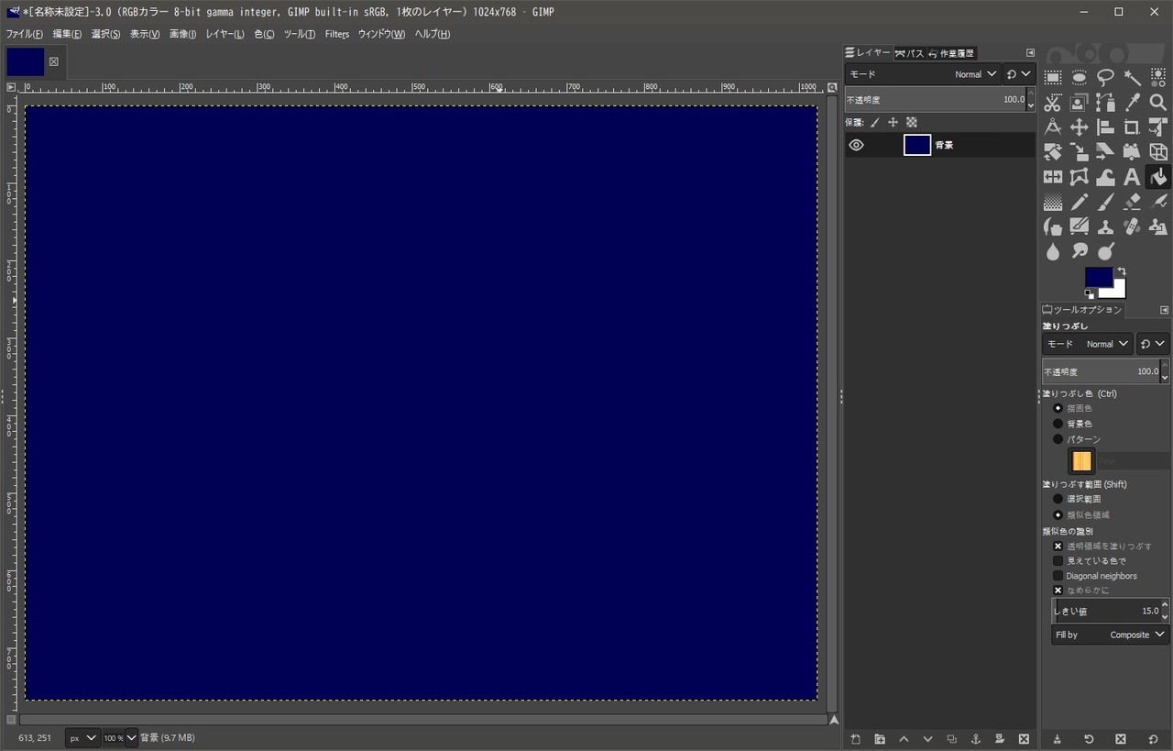Image resolution: width=1173 pixels, height=751 pixels.
Task: Select the Pencil tool
Action: click(x=1080, y=202)
